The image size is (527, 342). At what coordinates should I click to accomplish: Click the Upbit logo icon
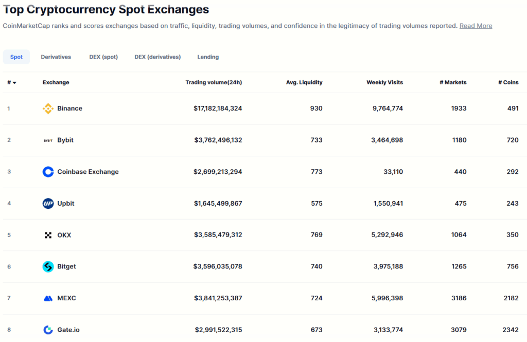click(x=48, y=203)
